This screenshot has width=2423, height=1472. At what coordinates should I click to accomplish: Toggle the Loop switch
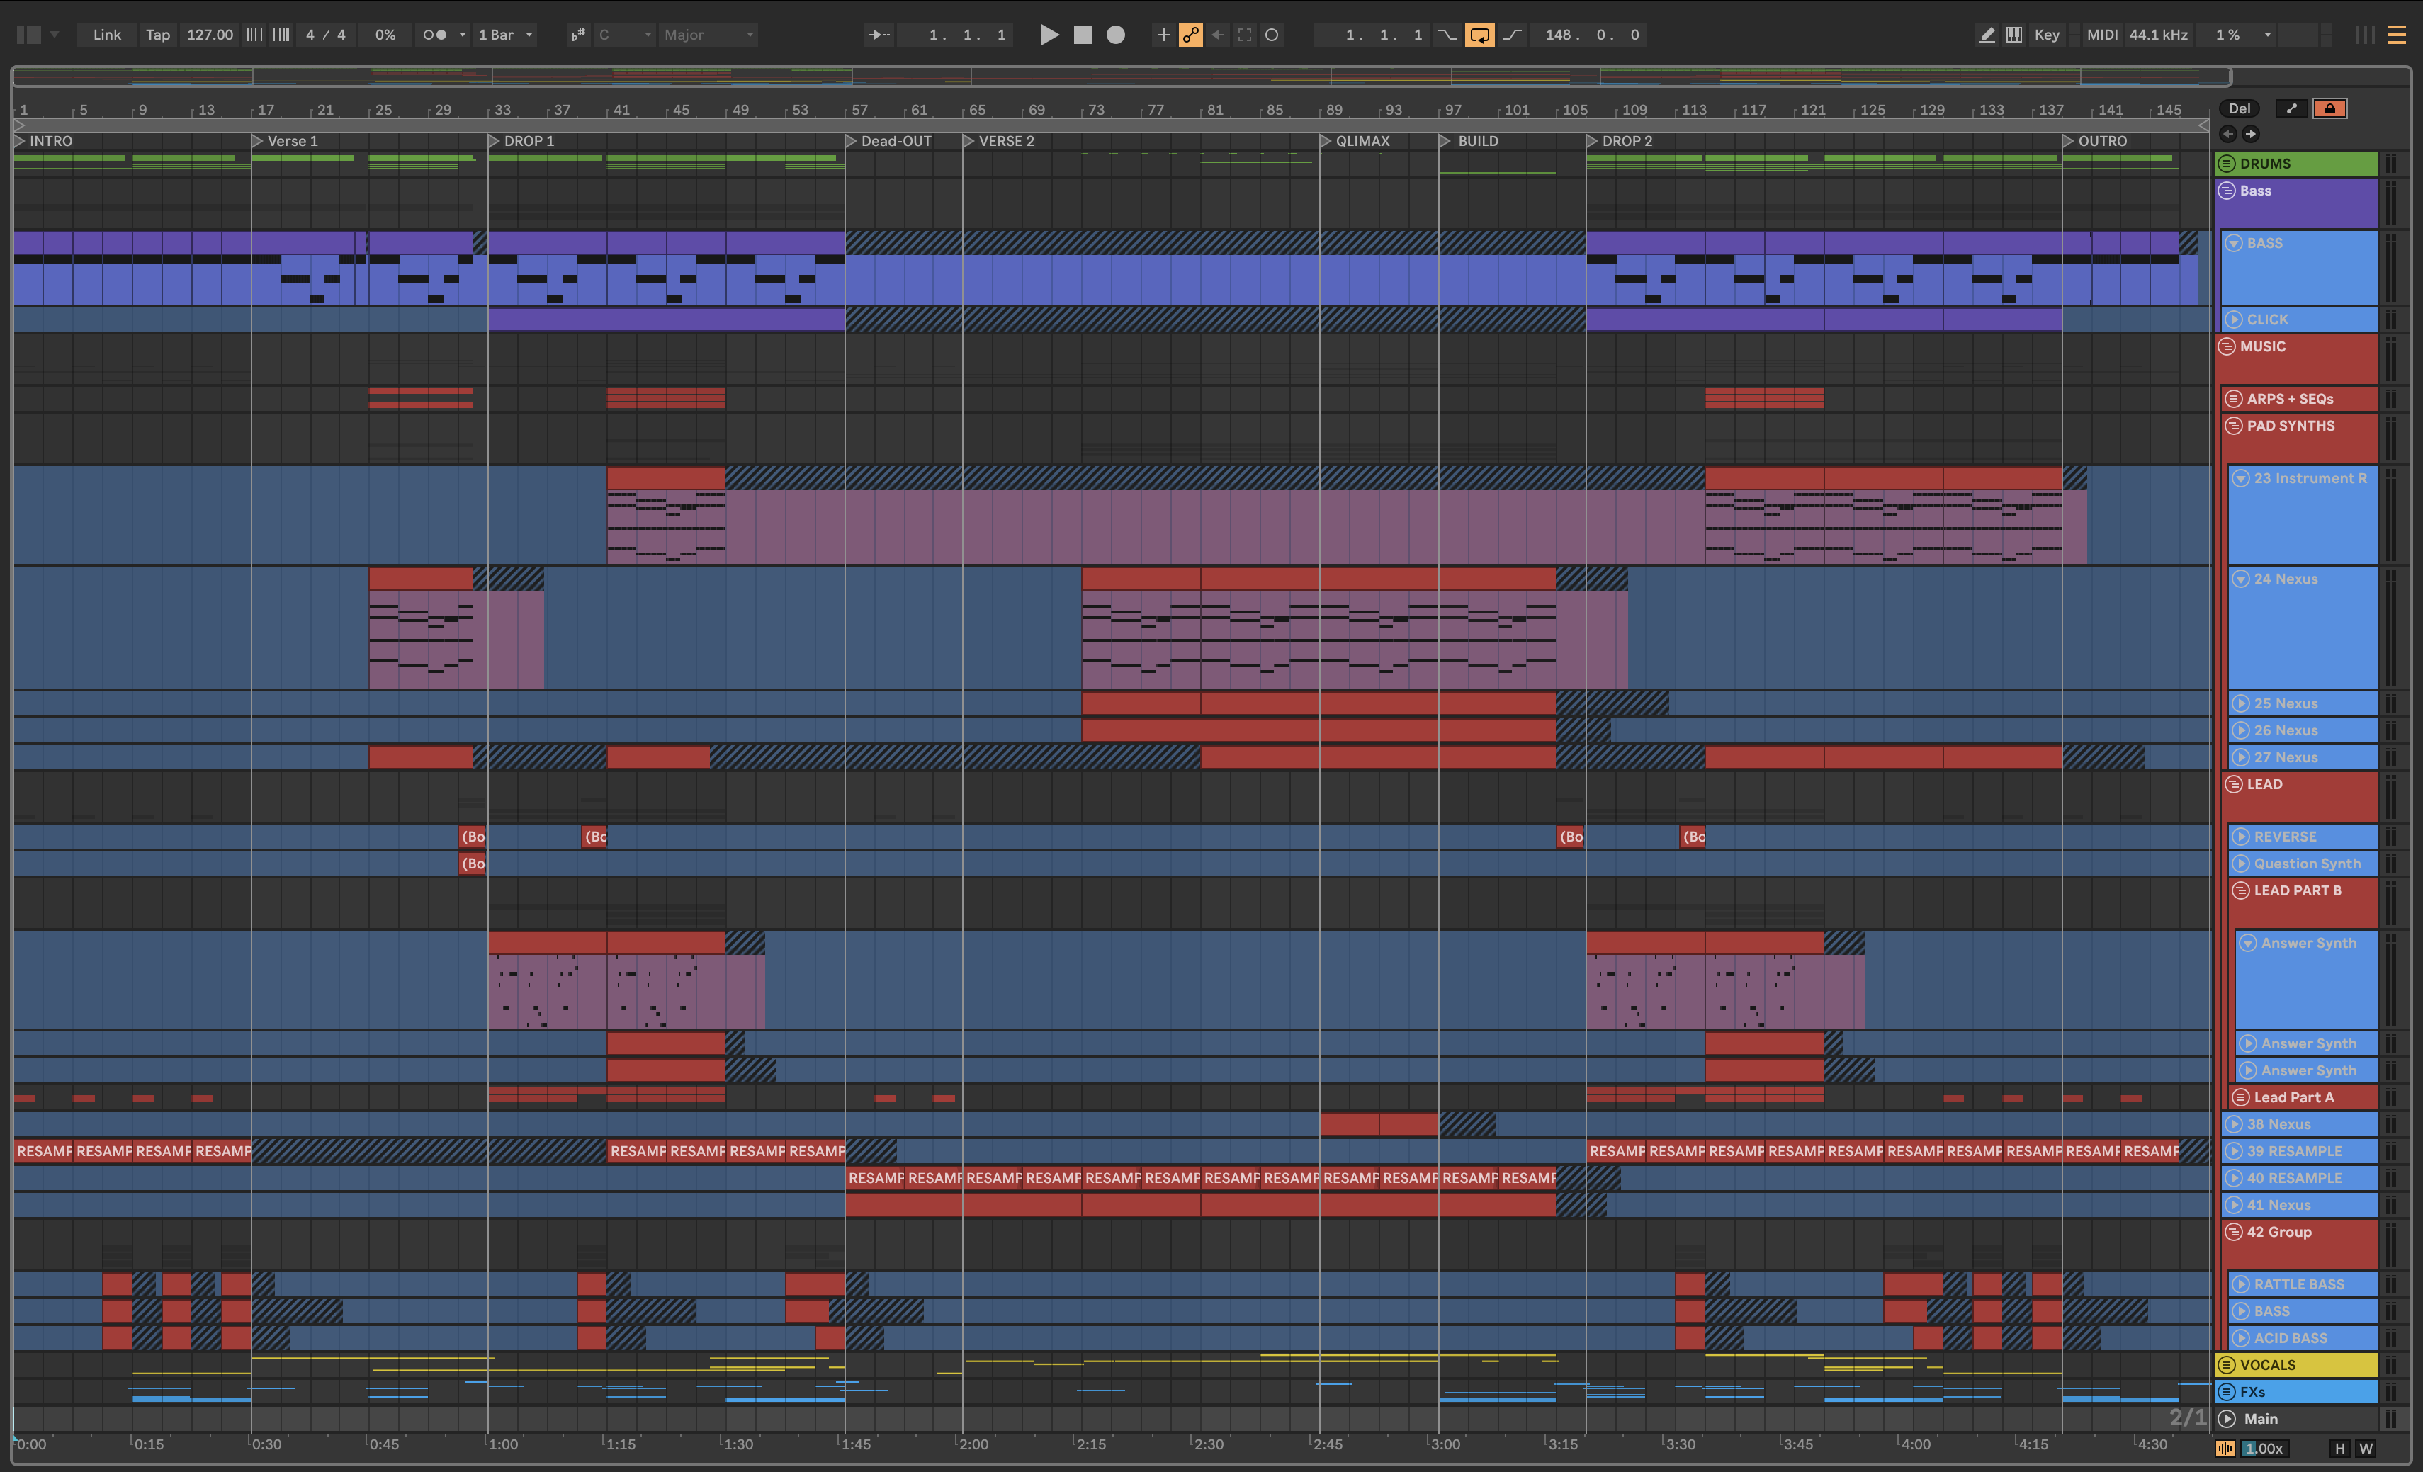[1479, 35]
